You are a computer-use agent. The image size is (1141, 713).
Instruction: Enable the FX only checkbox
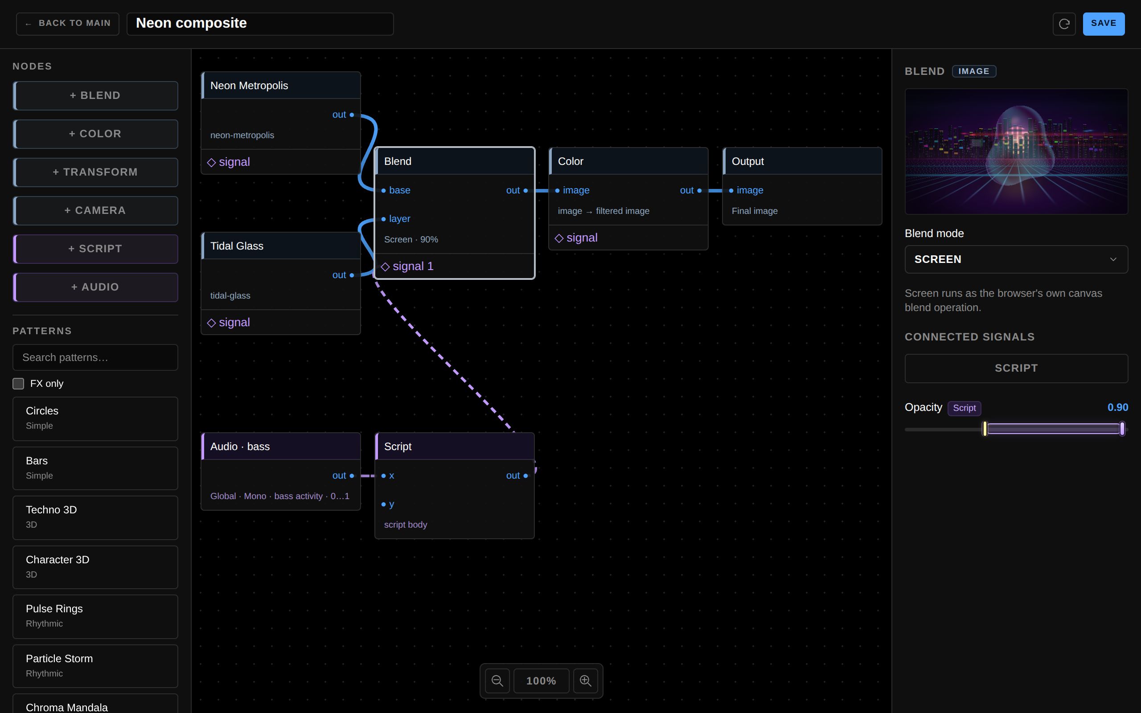18,383
